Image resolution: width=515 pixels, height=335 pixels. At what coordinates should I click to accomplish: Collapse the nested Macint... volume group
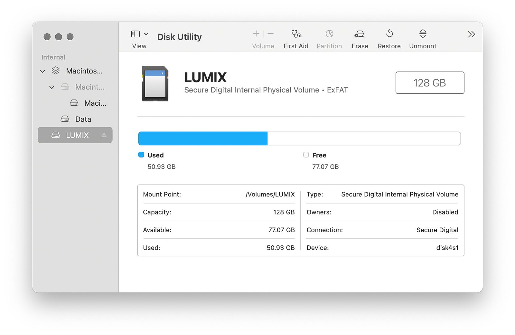(51, 87)
